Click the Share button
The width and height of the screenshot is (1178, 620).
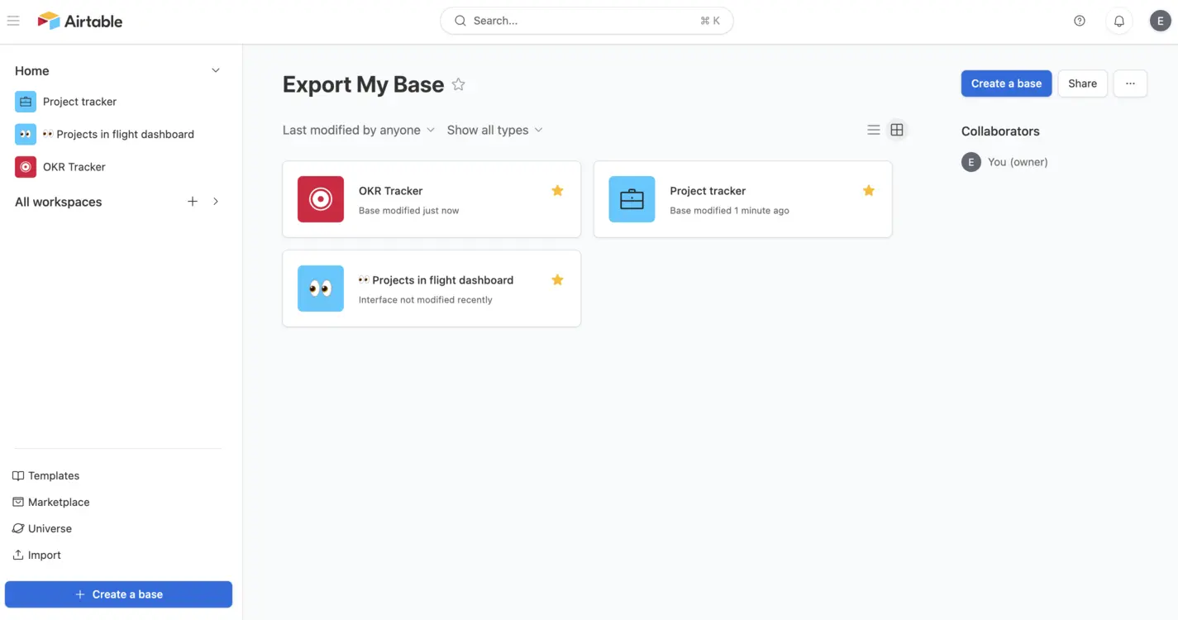(x=1082, y=83)
